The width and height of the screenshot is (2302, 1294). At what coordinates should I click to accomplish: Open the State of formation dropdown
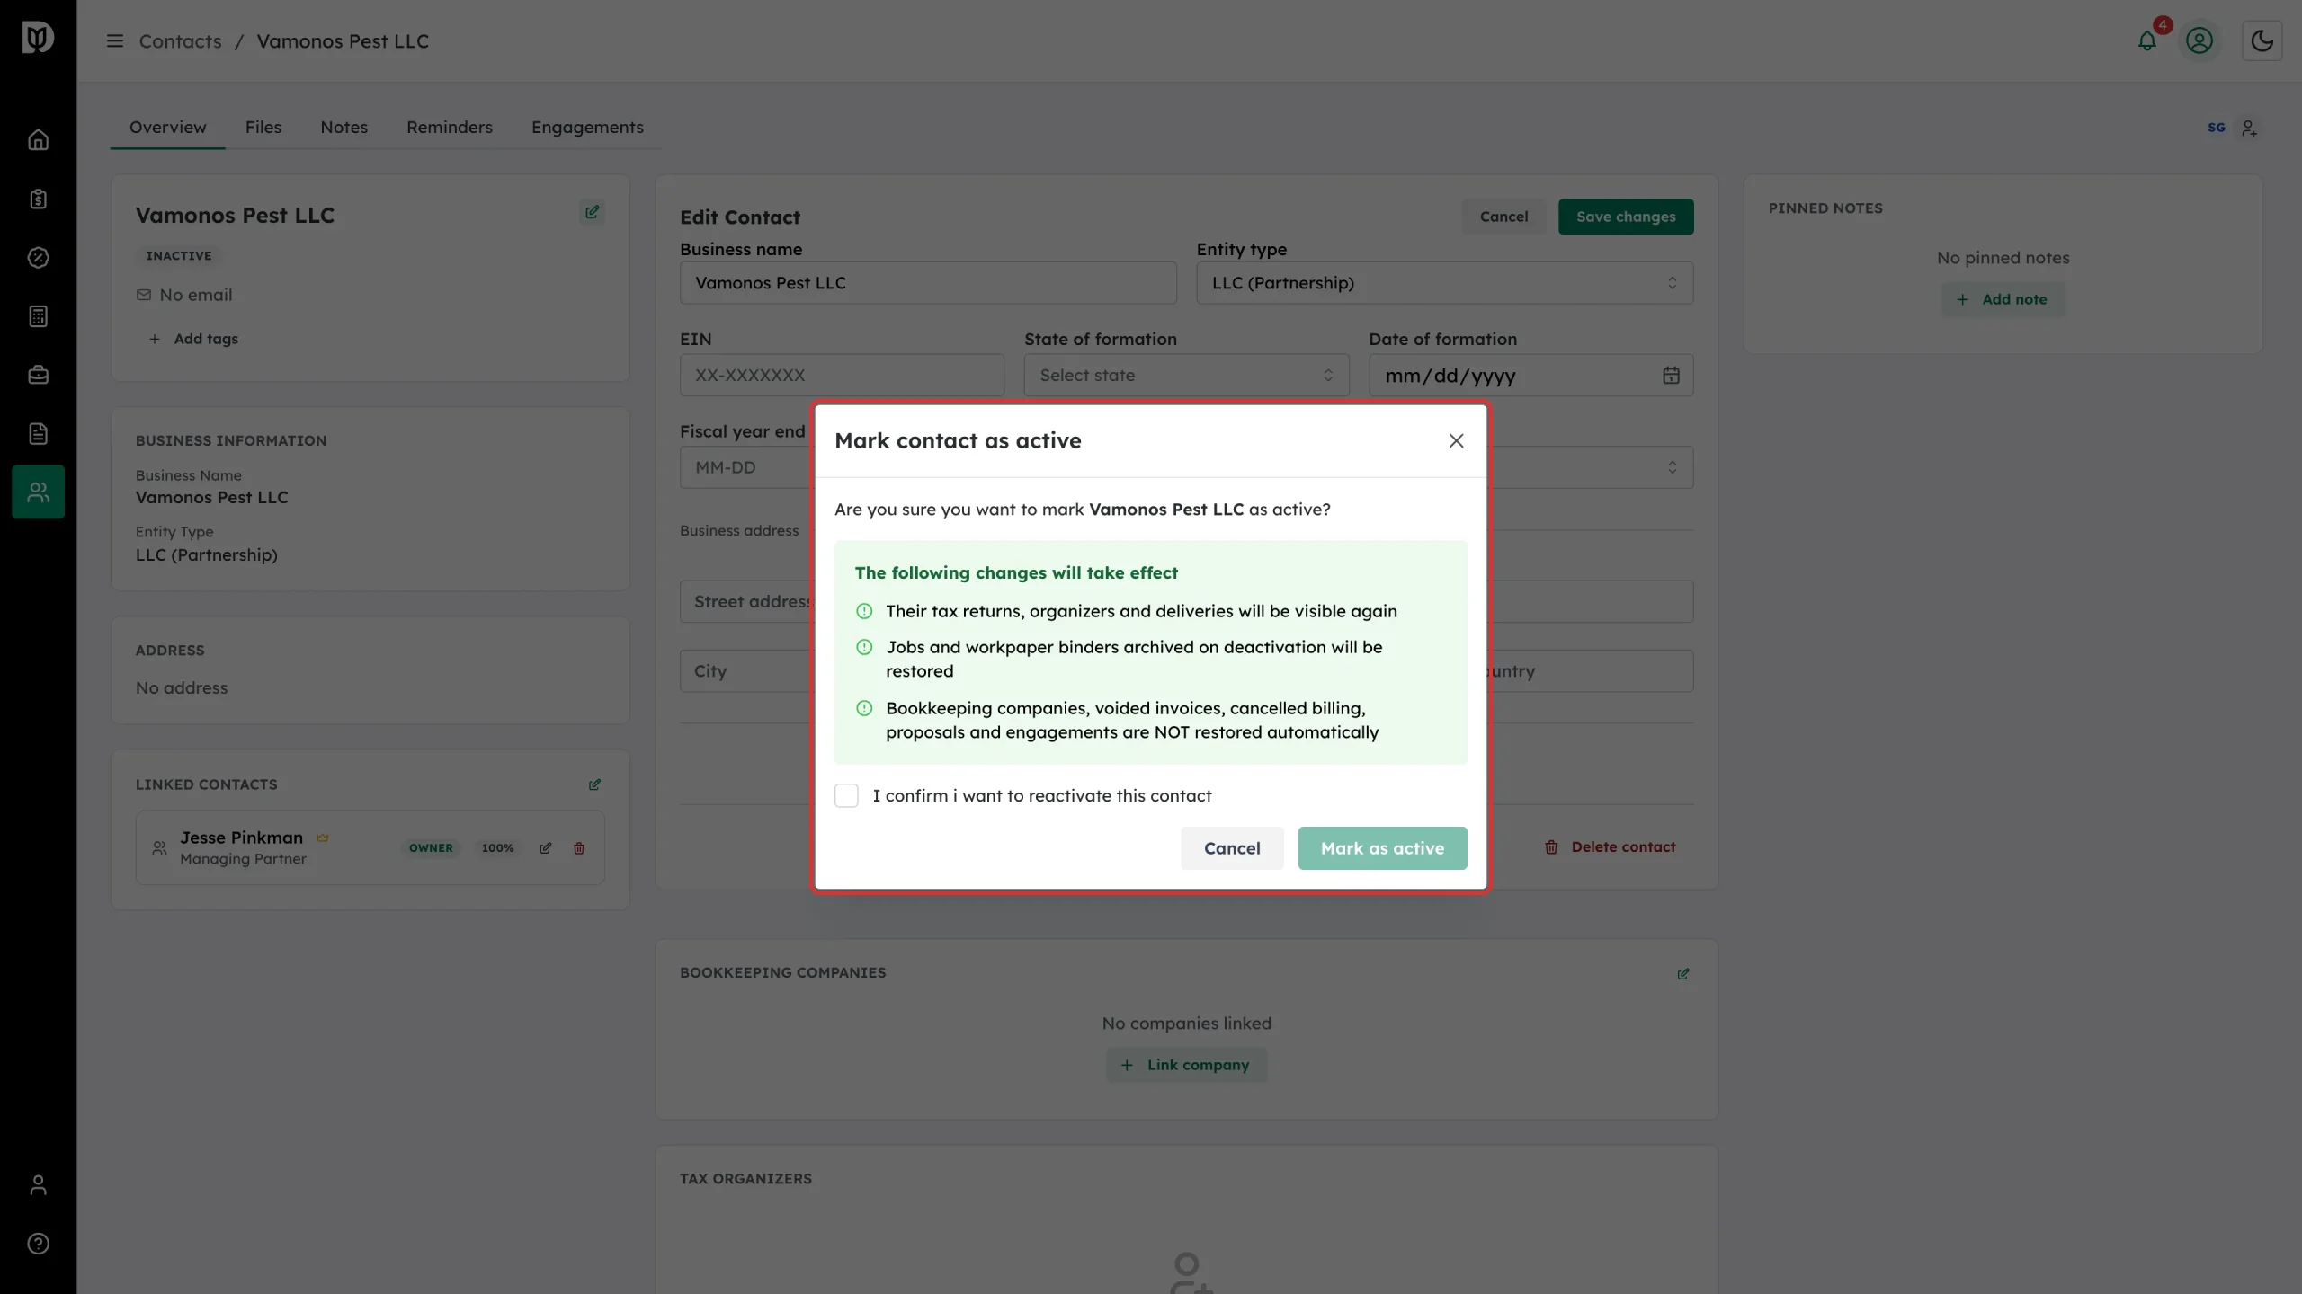tap(1186, 375)
